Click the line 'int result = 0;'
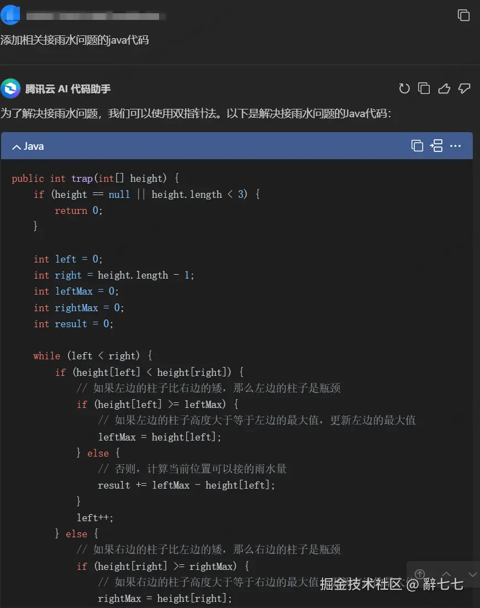The width and height of the screenshot is (480, 608). tap(73, 324)
